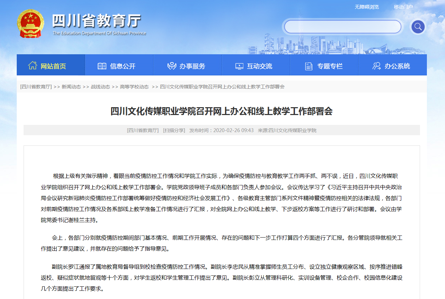The height and width of the screenshot is (299, 445).
Task: Click the monitor icon beside 互动交流
Action: click(x=239, y=66)
